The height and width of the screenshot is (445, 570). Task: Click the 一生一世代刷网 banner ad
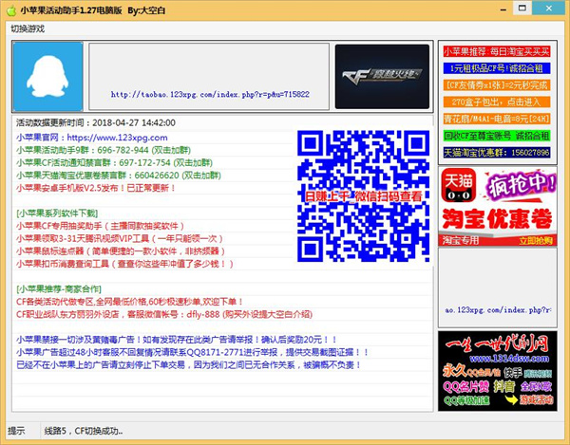point(498,371)
